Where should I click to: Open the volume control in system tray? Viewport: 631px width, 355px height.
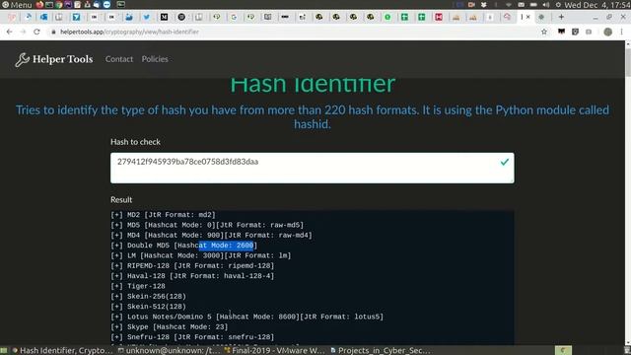545,5
